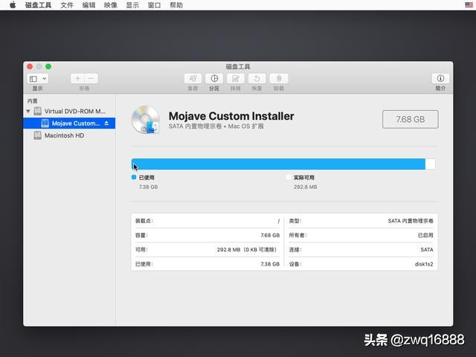Screen dimensions: 476x357
Task: Open the 编辑 menu
Action: pos(89,5)
